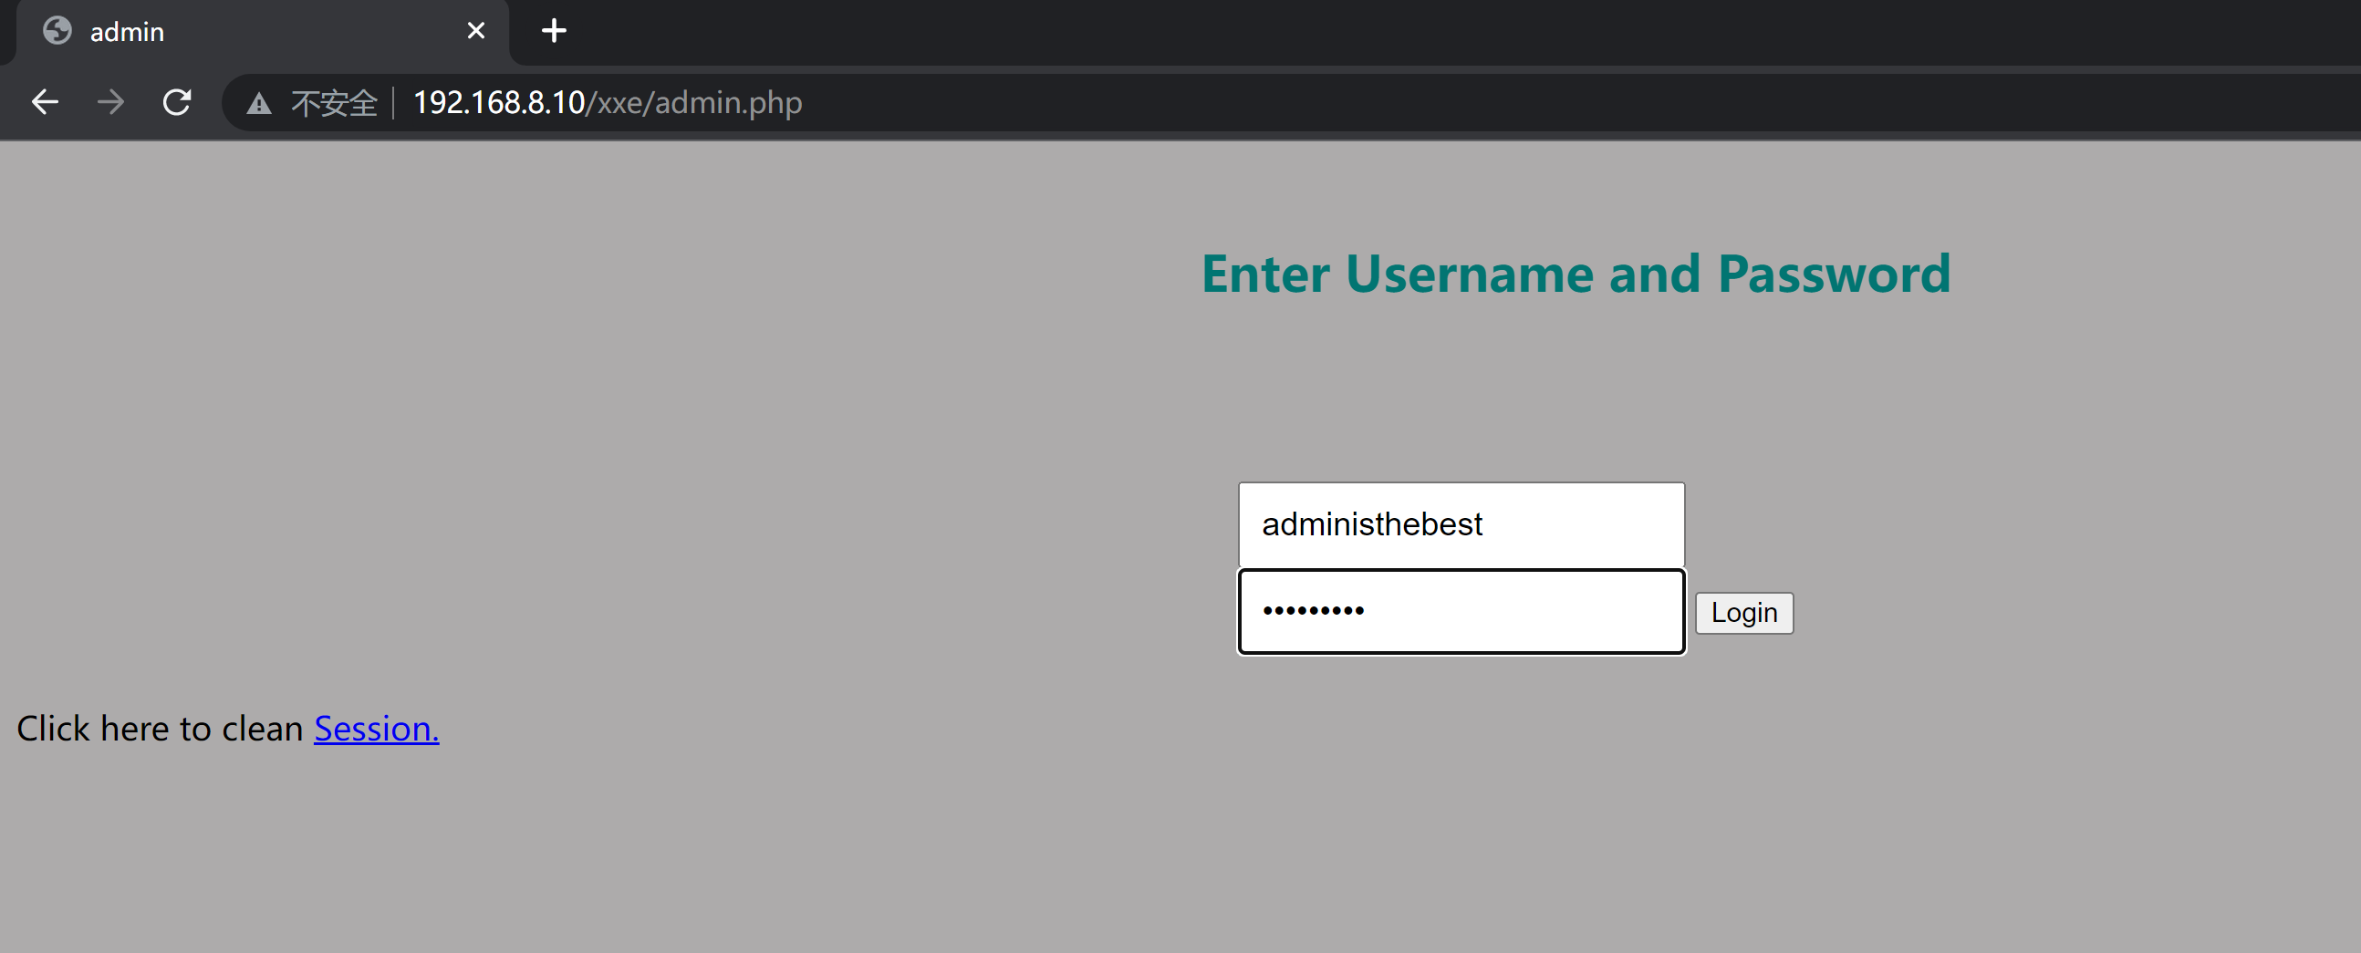The image size is (2361, 953).
Task: Click the Enter Username and Password heading
Action: (x=1576, y=274)
